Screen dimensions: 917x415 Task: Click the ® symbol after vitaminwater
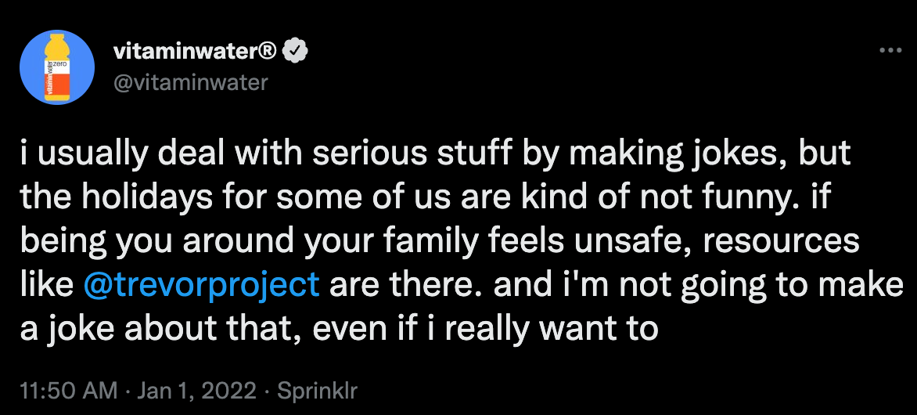tap(266, 52)
